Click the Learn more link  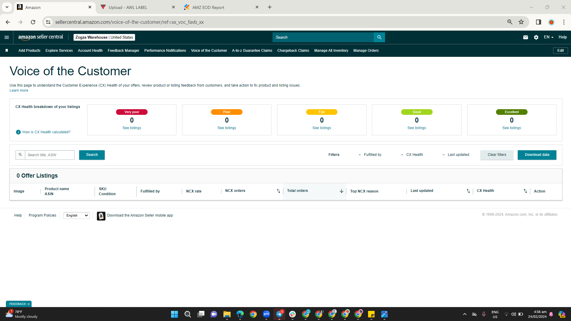19,90
